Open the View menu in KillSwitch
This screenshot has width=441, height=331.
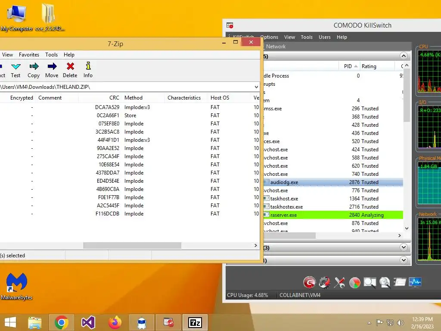point(289,37)
